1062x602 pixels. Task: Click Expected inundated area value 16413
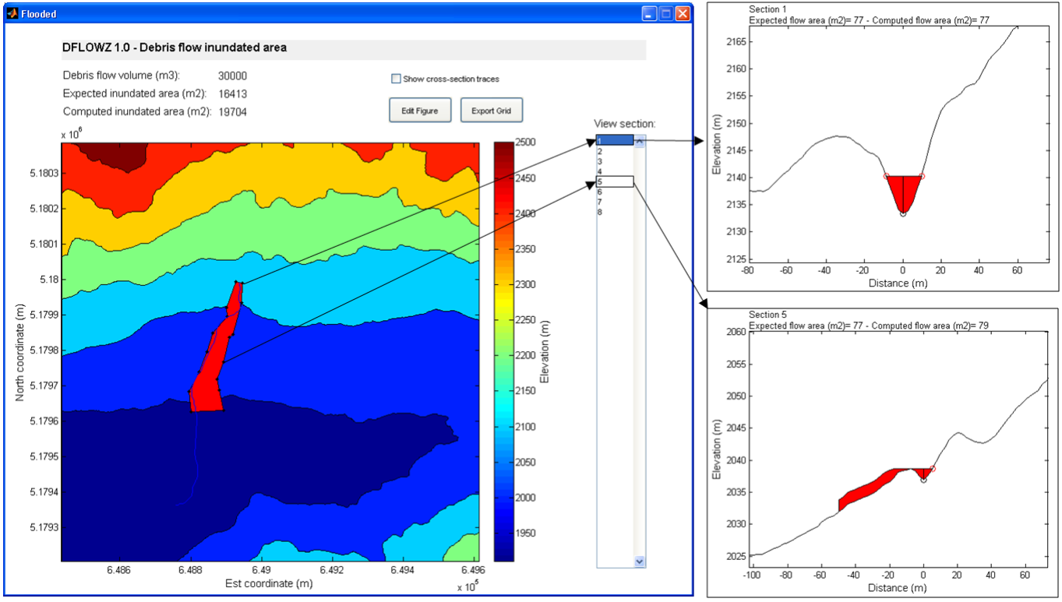click(233, 93)
